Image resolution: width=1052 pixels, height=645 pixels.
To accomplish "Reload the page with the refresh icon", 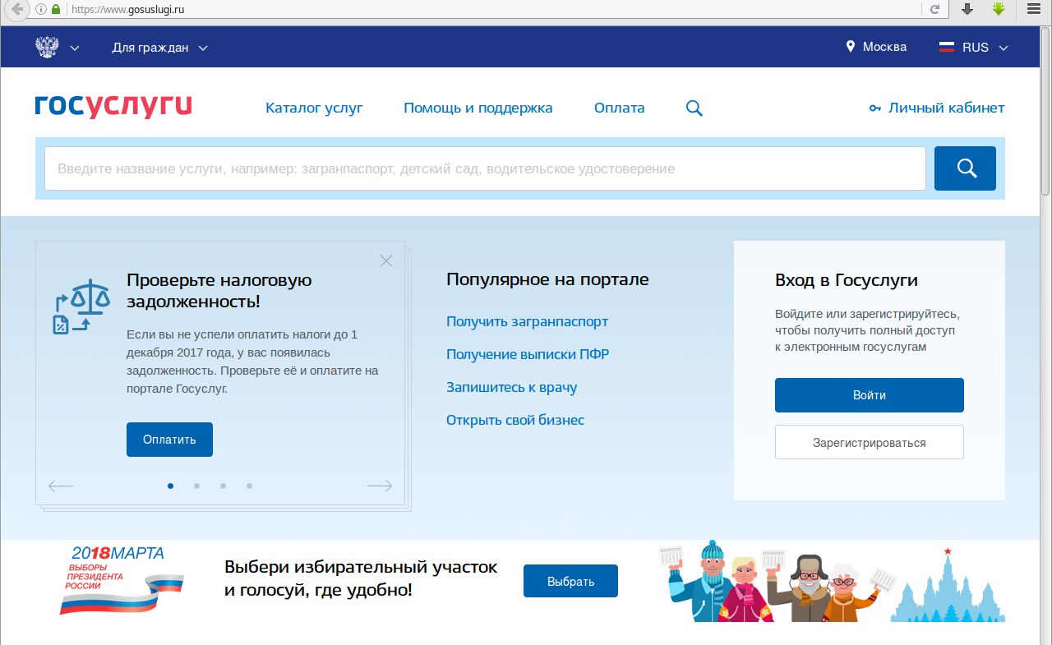I will [934, 9].
